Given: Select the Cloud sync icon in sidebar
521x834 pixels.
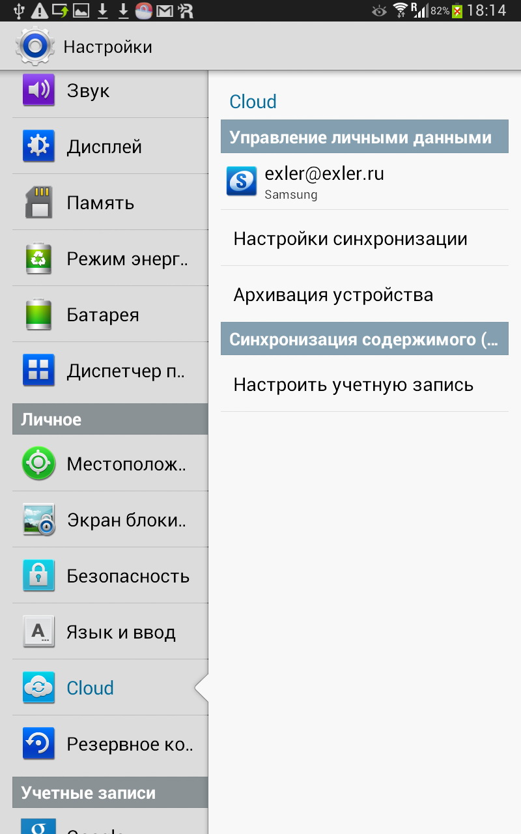Looking at the screenshot, I should [x=38, y=687].
